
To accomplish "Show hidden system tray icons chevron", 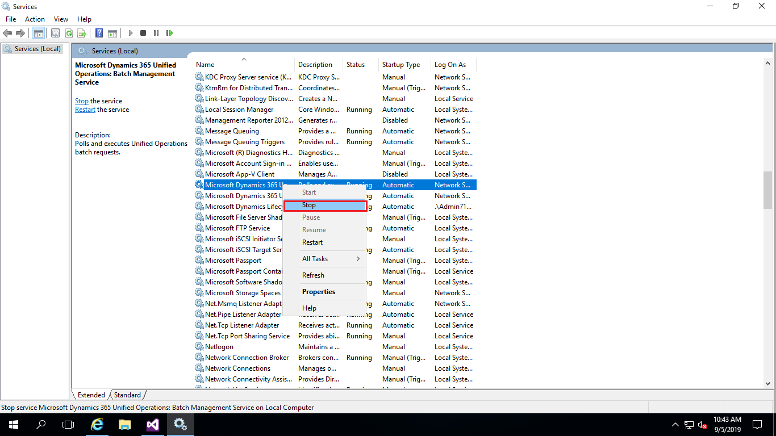I will coord(675,425).
